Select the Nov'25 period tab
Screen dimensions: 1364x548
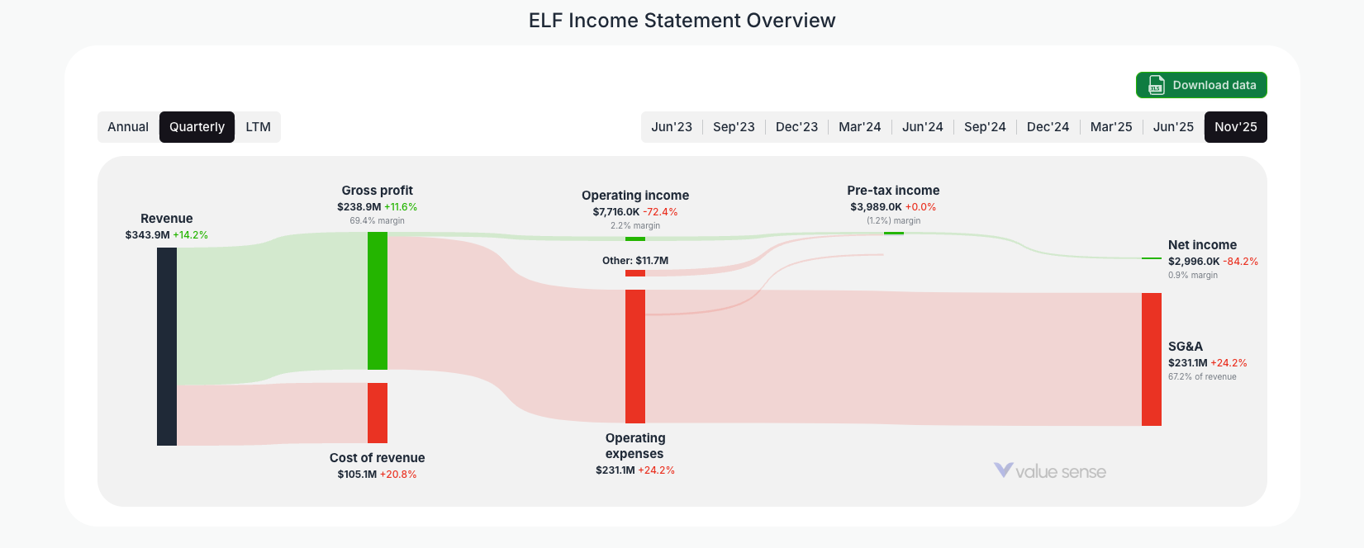(1236, 126)
